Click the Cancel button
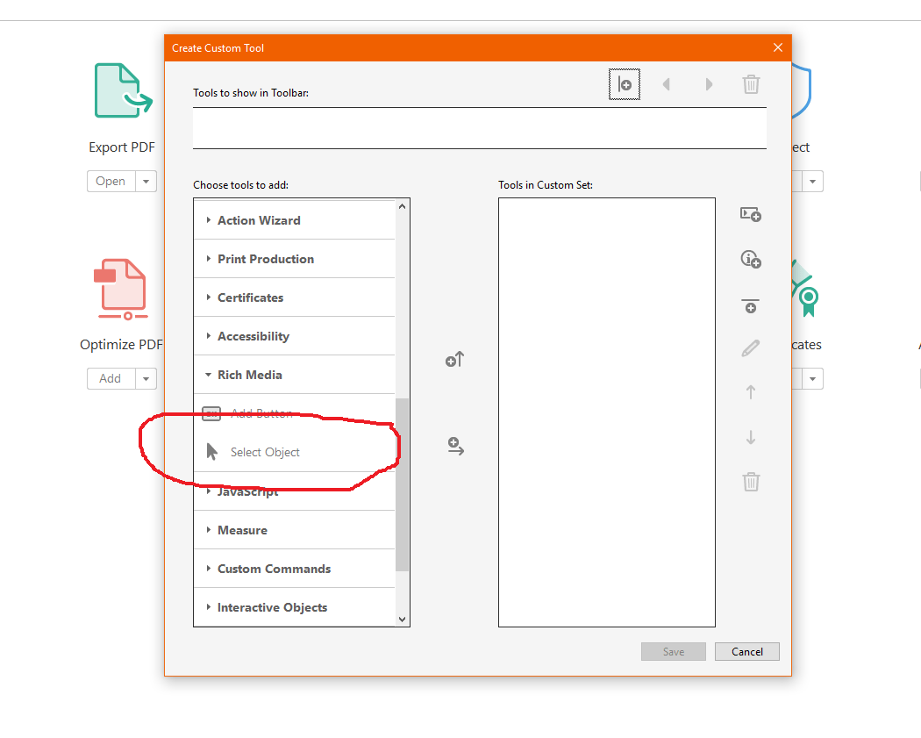This screenshot has height=738, width=921. [x=747, y=652]
